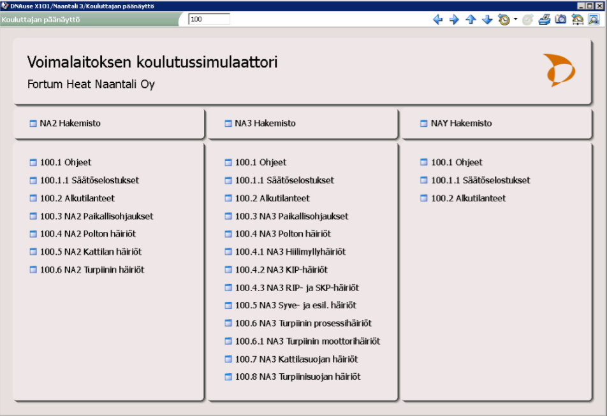Open 100.4.3 NA3 RIP- ja SKP-häiriöt

[x=292, y=288]
